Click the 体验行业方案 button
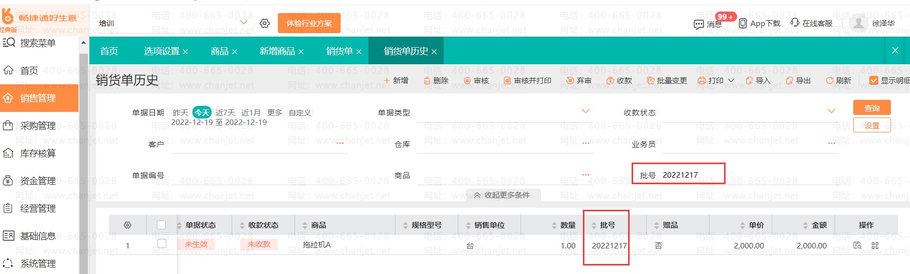910x274 pixels. click(309, 23)
